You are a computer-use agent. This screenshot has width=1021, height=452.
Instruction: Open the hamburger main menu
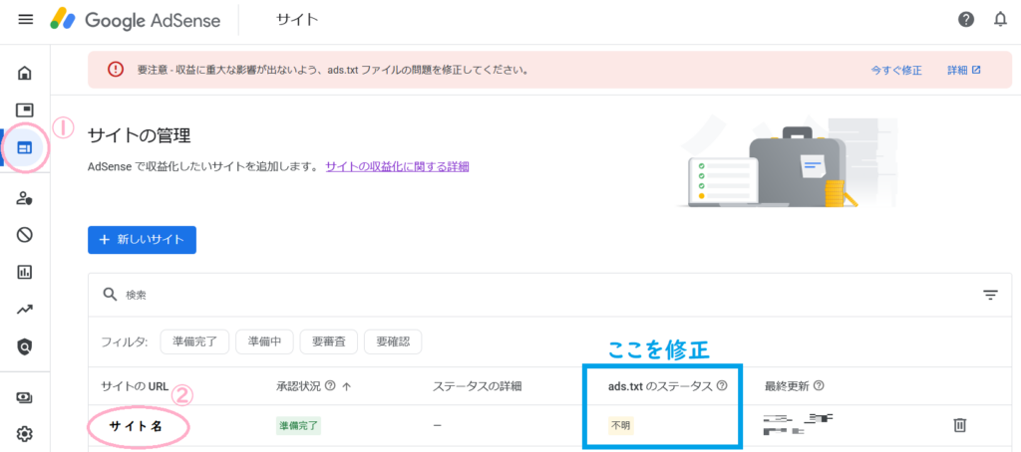pyautogui.click(x=26, y=20)
